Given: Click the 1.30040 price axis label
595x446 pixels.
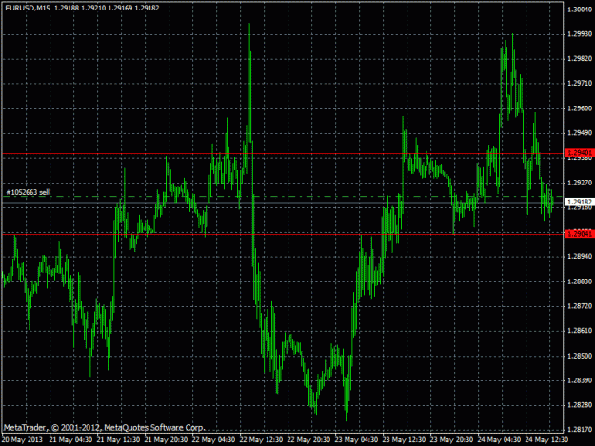Looking at the screenshot, I should 580,10.
